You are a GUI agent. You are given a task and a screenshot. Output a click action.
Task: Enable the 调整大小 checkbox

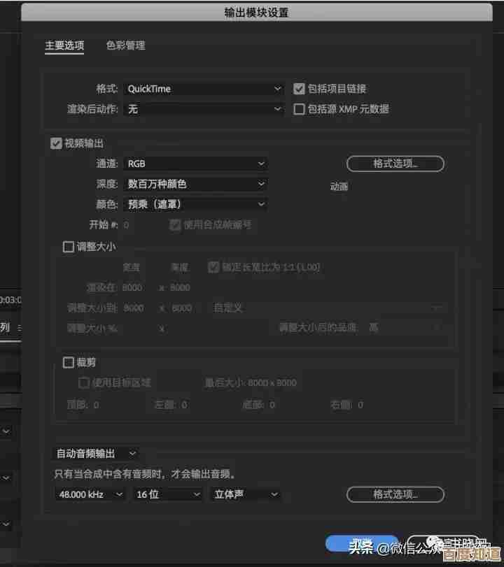point(69,247)
